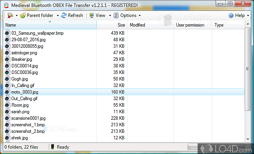Sort by Type column header
254x154 pixels.
(228, 25)
